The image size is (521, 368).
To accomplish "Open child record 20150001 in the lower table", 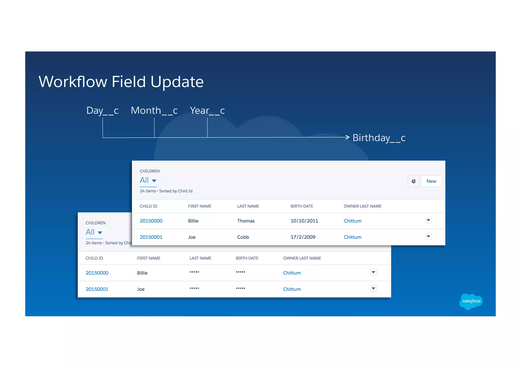I will 97,289.
